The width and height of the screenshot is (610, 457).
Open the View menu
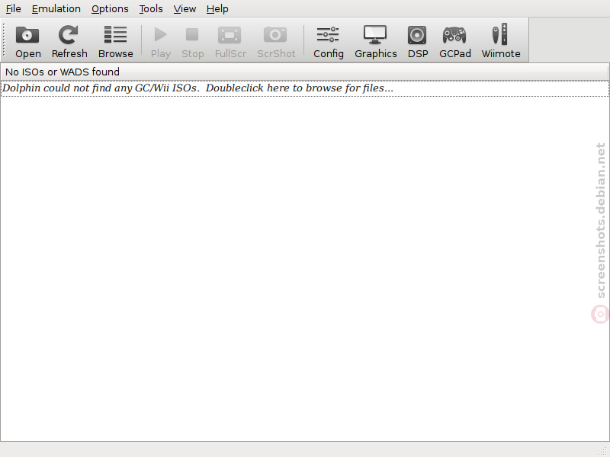pyautogui.click(x=185, y=8)
